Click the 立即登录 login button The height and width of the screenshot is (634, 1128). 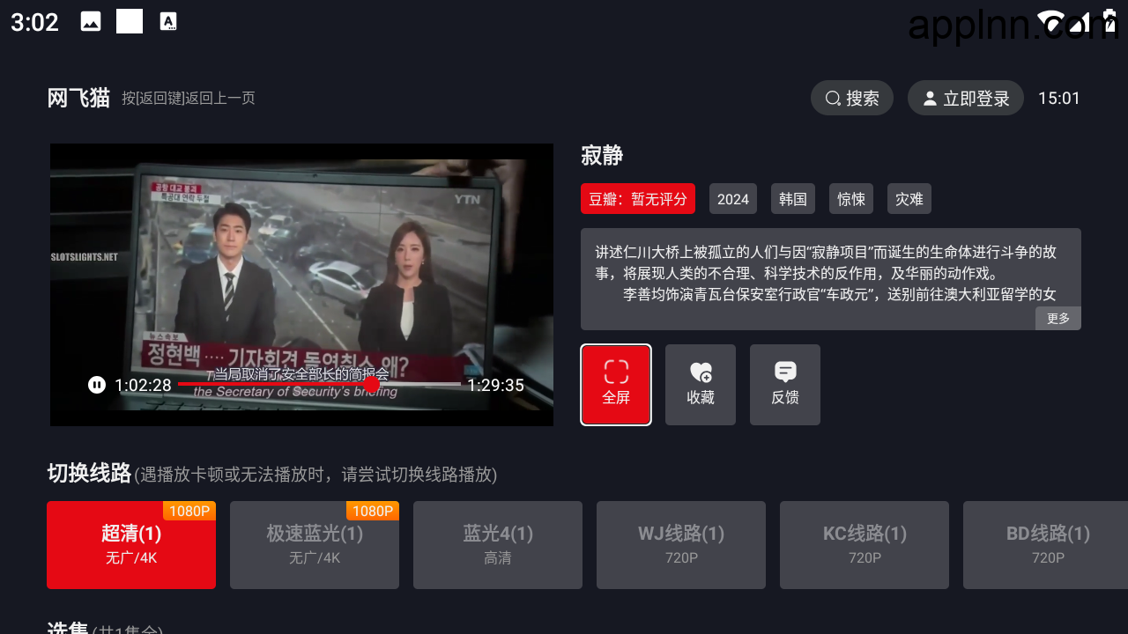[x=966, y=98]
